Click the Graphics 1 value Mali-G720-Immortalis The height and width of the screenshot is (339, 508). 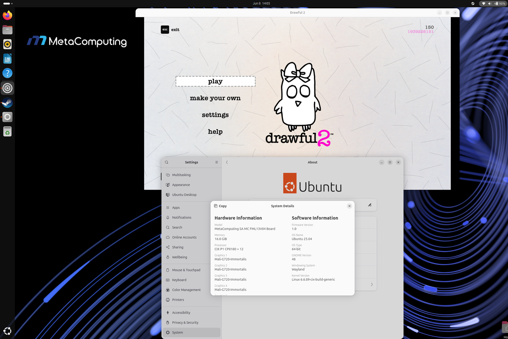pyautogui.click(x=231, y=259)
